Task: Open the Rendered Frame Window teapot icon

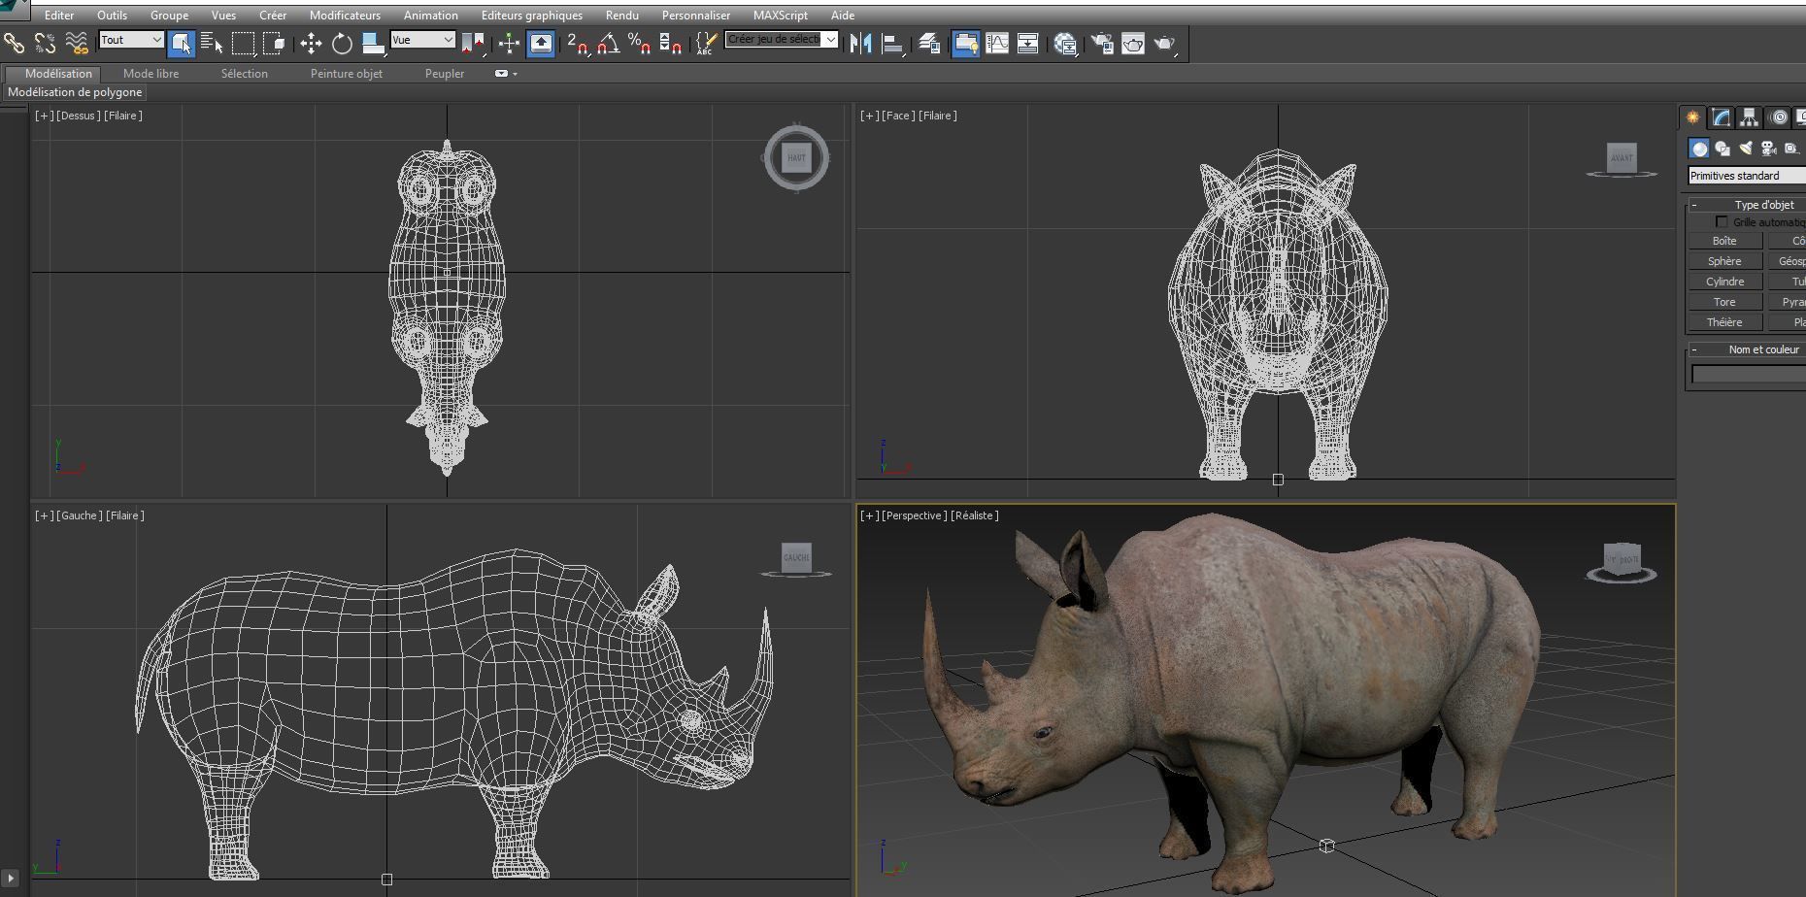Action: click(1133, 43)
